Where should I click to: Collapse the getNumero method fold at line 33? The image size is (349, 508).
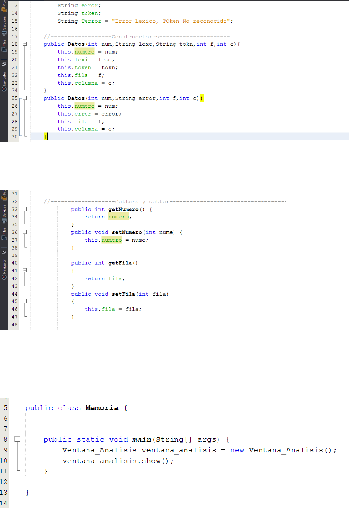(x=25, y=209)
